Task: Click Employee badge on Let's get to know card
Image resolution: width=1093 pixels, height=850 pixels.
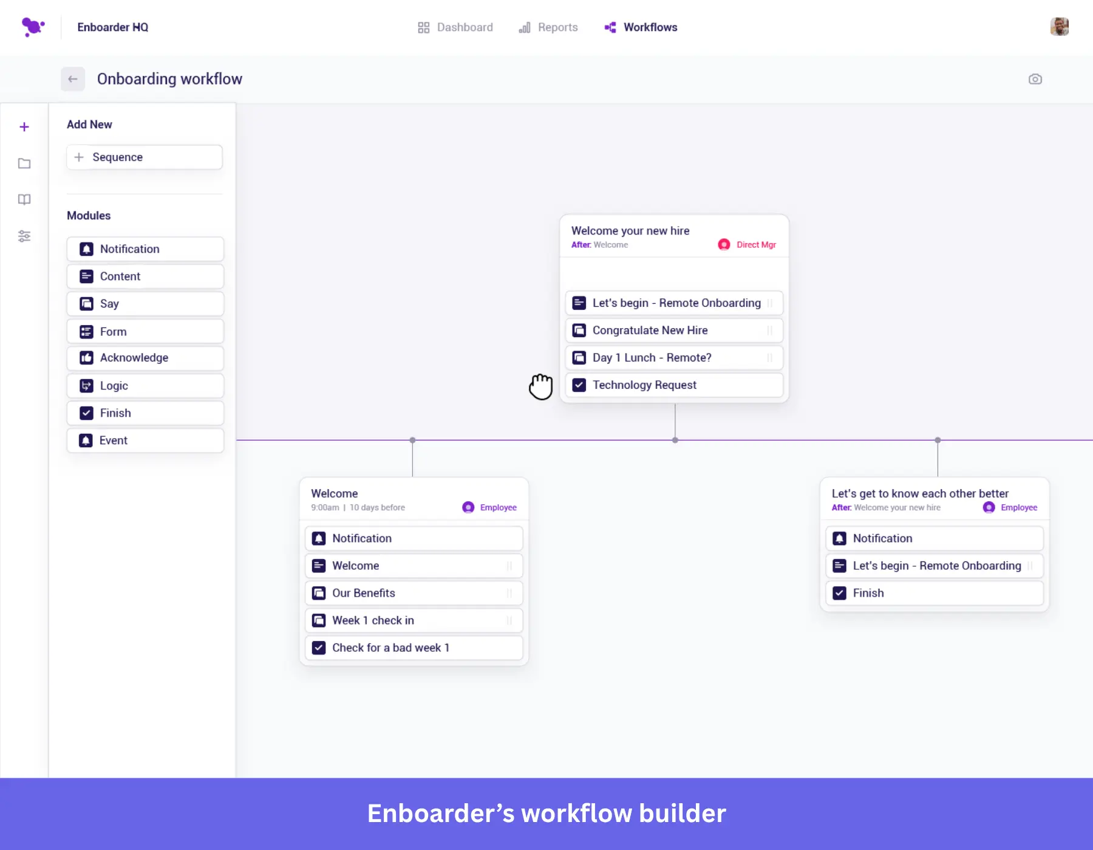Action: pos(1010,507)
